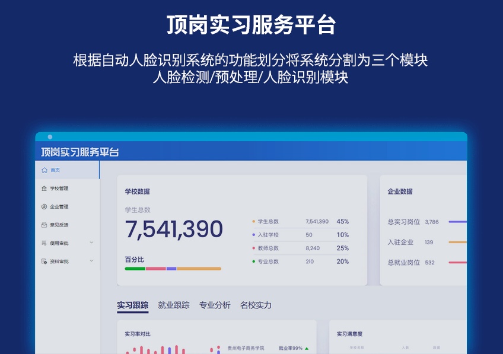Click the 532 value for 总就业岗位
Screen dimensions: 503x354
[x=430, y=263]
